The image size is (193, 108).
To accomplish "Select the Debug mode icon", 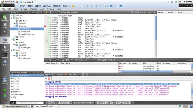I will (5, 40).
